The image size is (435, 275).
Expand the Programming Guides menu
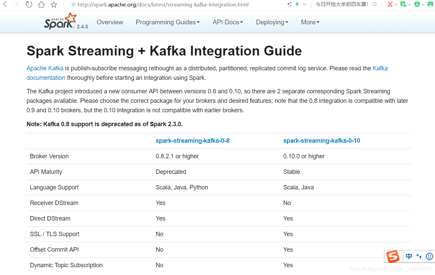[168, 22]
